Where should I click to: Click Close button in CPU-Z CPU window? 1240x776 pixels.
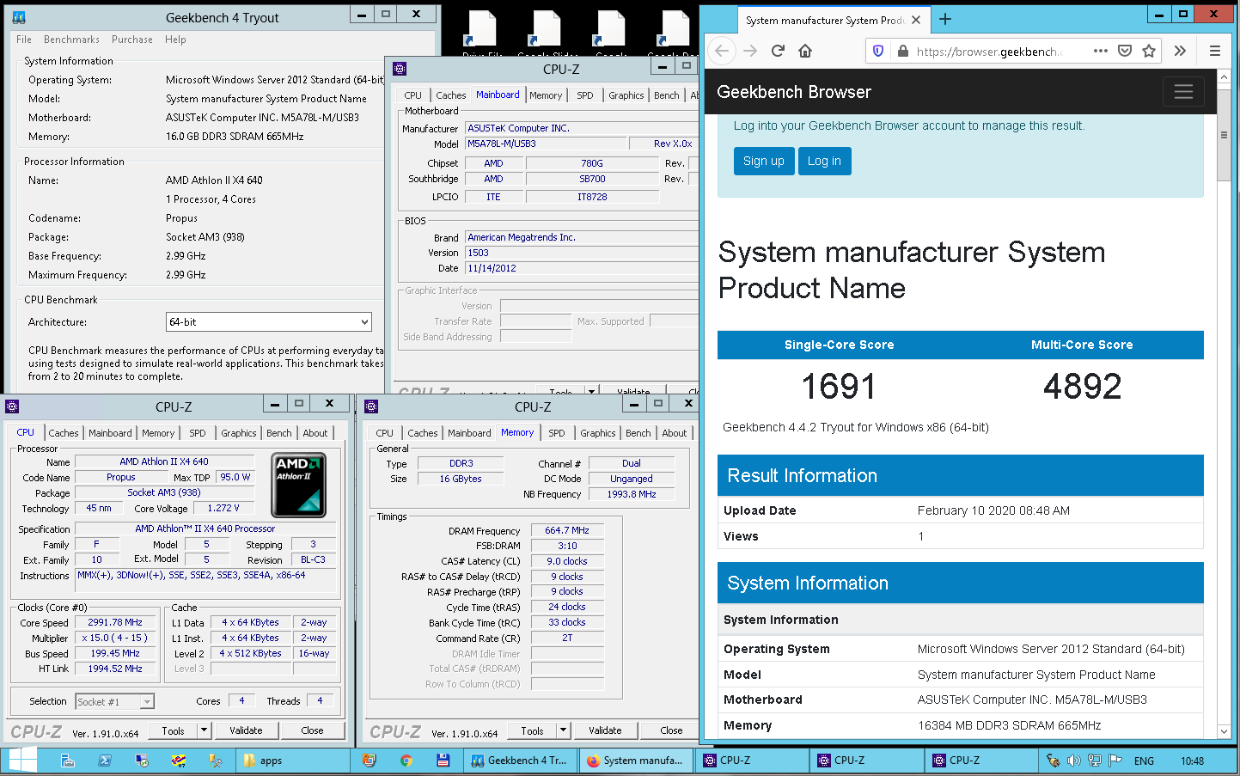(x=313, y=730)
